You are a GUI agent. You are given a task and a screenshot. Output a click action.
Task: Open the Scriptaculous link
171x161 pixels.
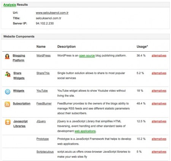(45, 152)
